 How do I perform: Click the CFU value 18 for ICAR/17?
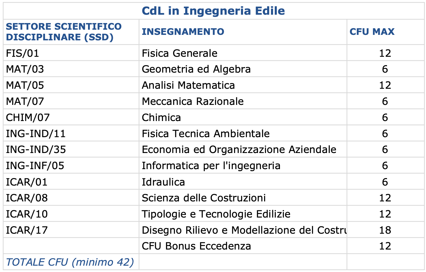385,230
